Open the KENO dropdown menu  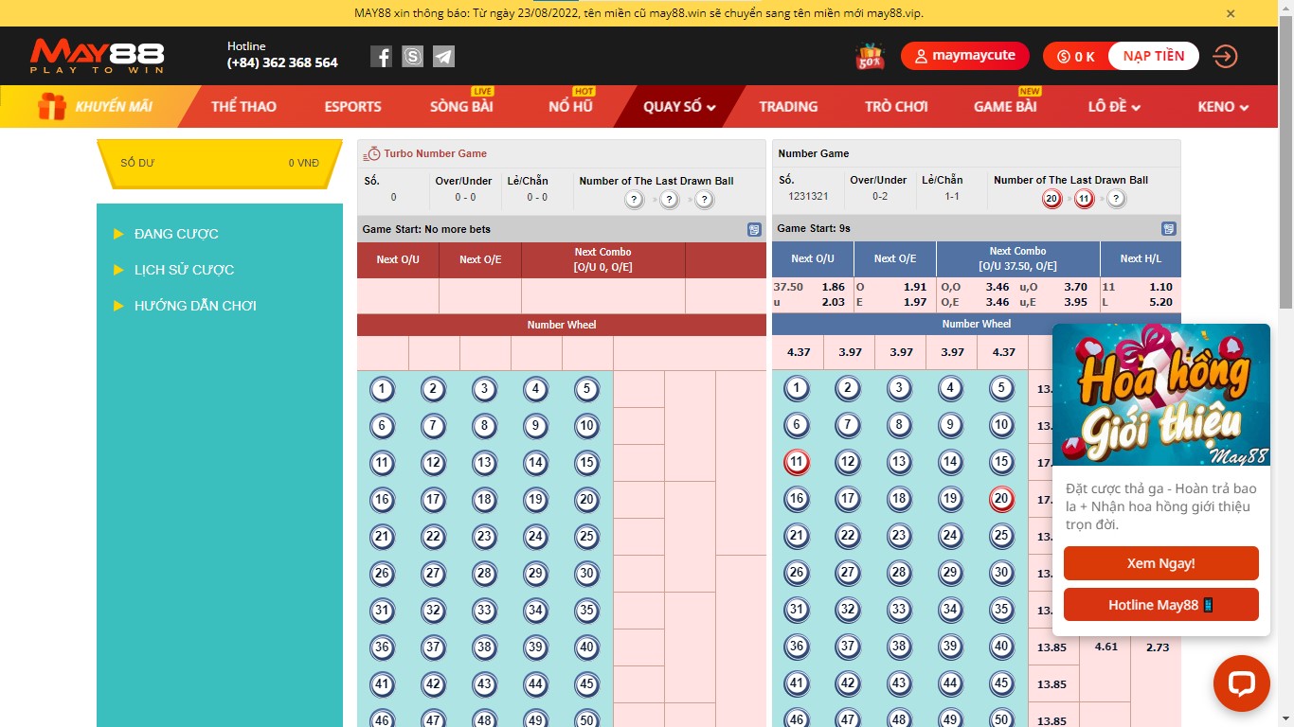click(x=1223, y=107)
